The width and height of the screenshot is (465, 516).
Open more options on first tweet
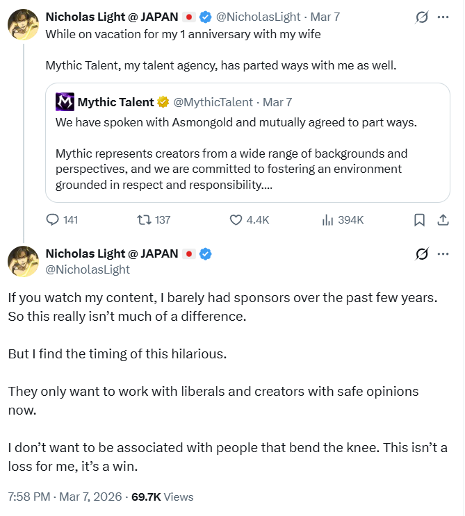[443, 17]
